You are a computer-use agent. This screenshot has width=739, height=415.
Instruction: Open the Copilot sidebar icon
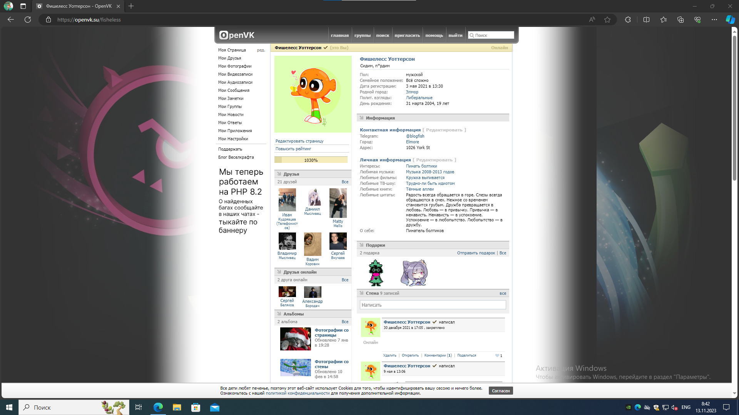pyautogui.click(x=730, y=20)
